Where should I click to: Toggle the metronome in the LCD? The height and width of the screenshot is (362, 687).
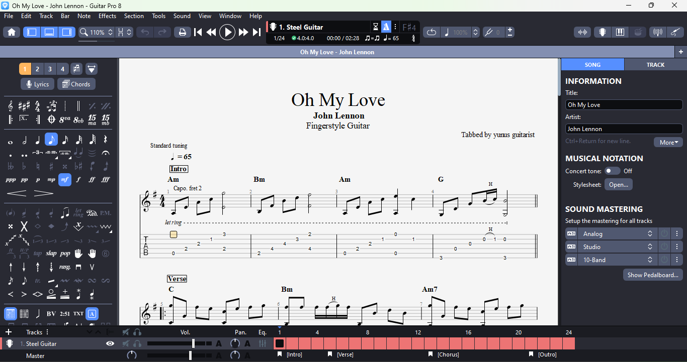coord(386,27)
